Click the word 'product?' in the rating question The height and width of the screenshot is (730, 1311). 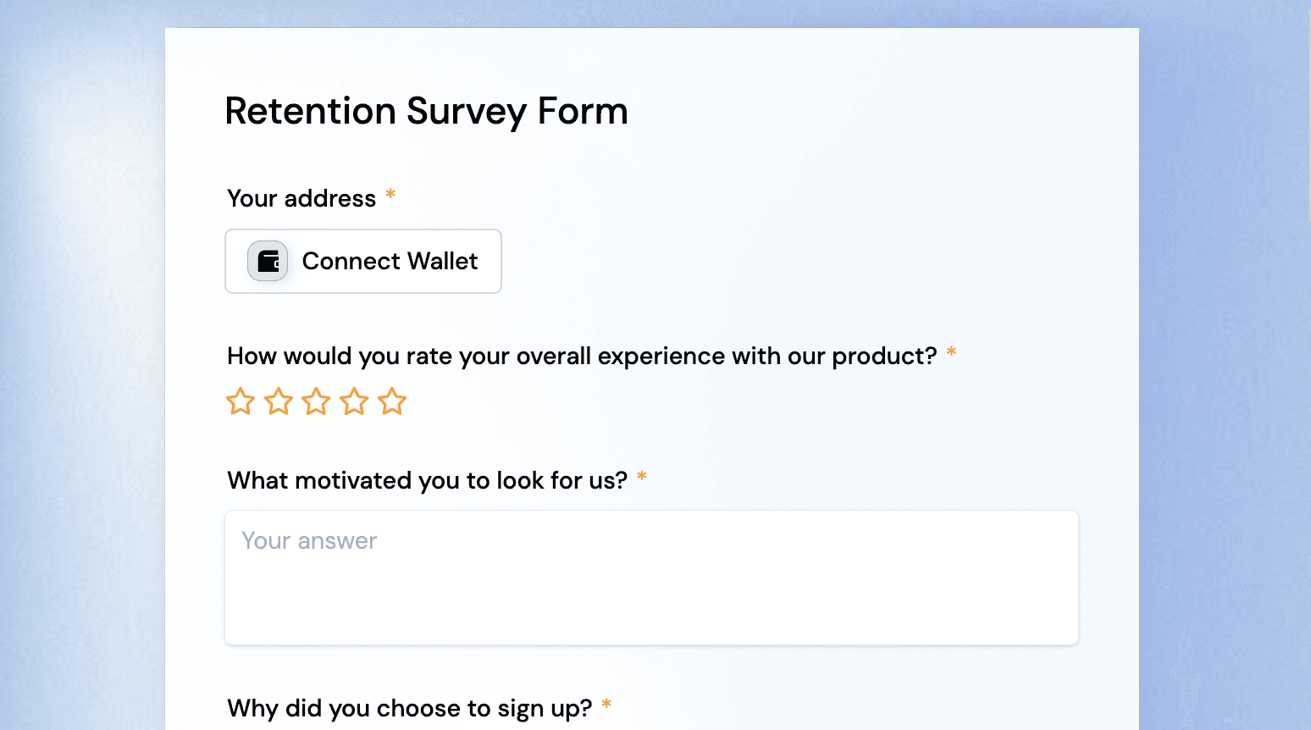[x=884, y=357]
